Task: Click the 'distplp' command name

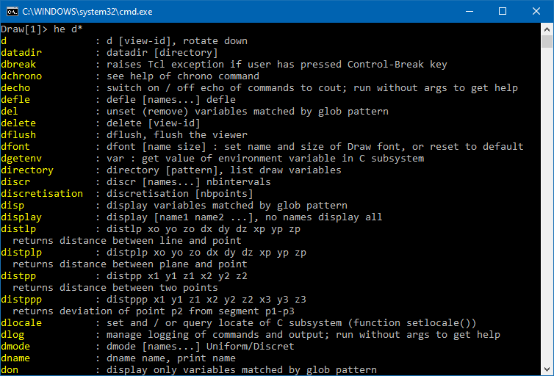Action: (x=22, y=253)
